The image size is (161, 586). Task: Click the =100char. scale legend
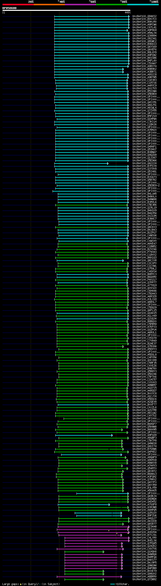click(x=120, y=584)
